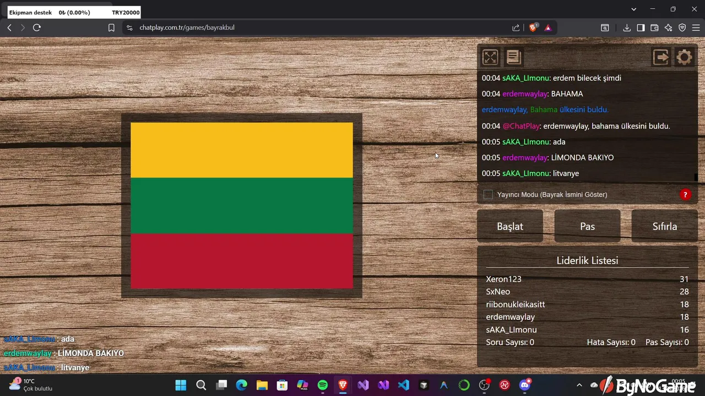Open File Explorer from the taskbar

(262, 385)
